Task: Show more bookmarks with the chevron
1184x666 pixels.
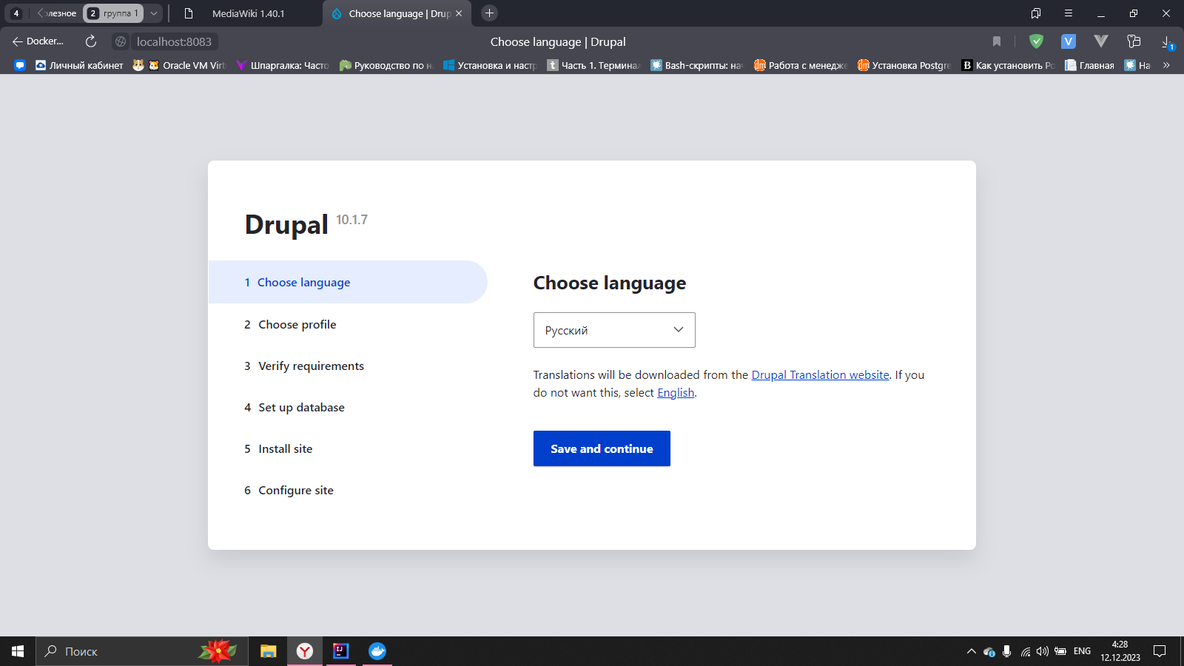Action: pos(1166,65)
